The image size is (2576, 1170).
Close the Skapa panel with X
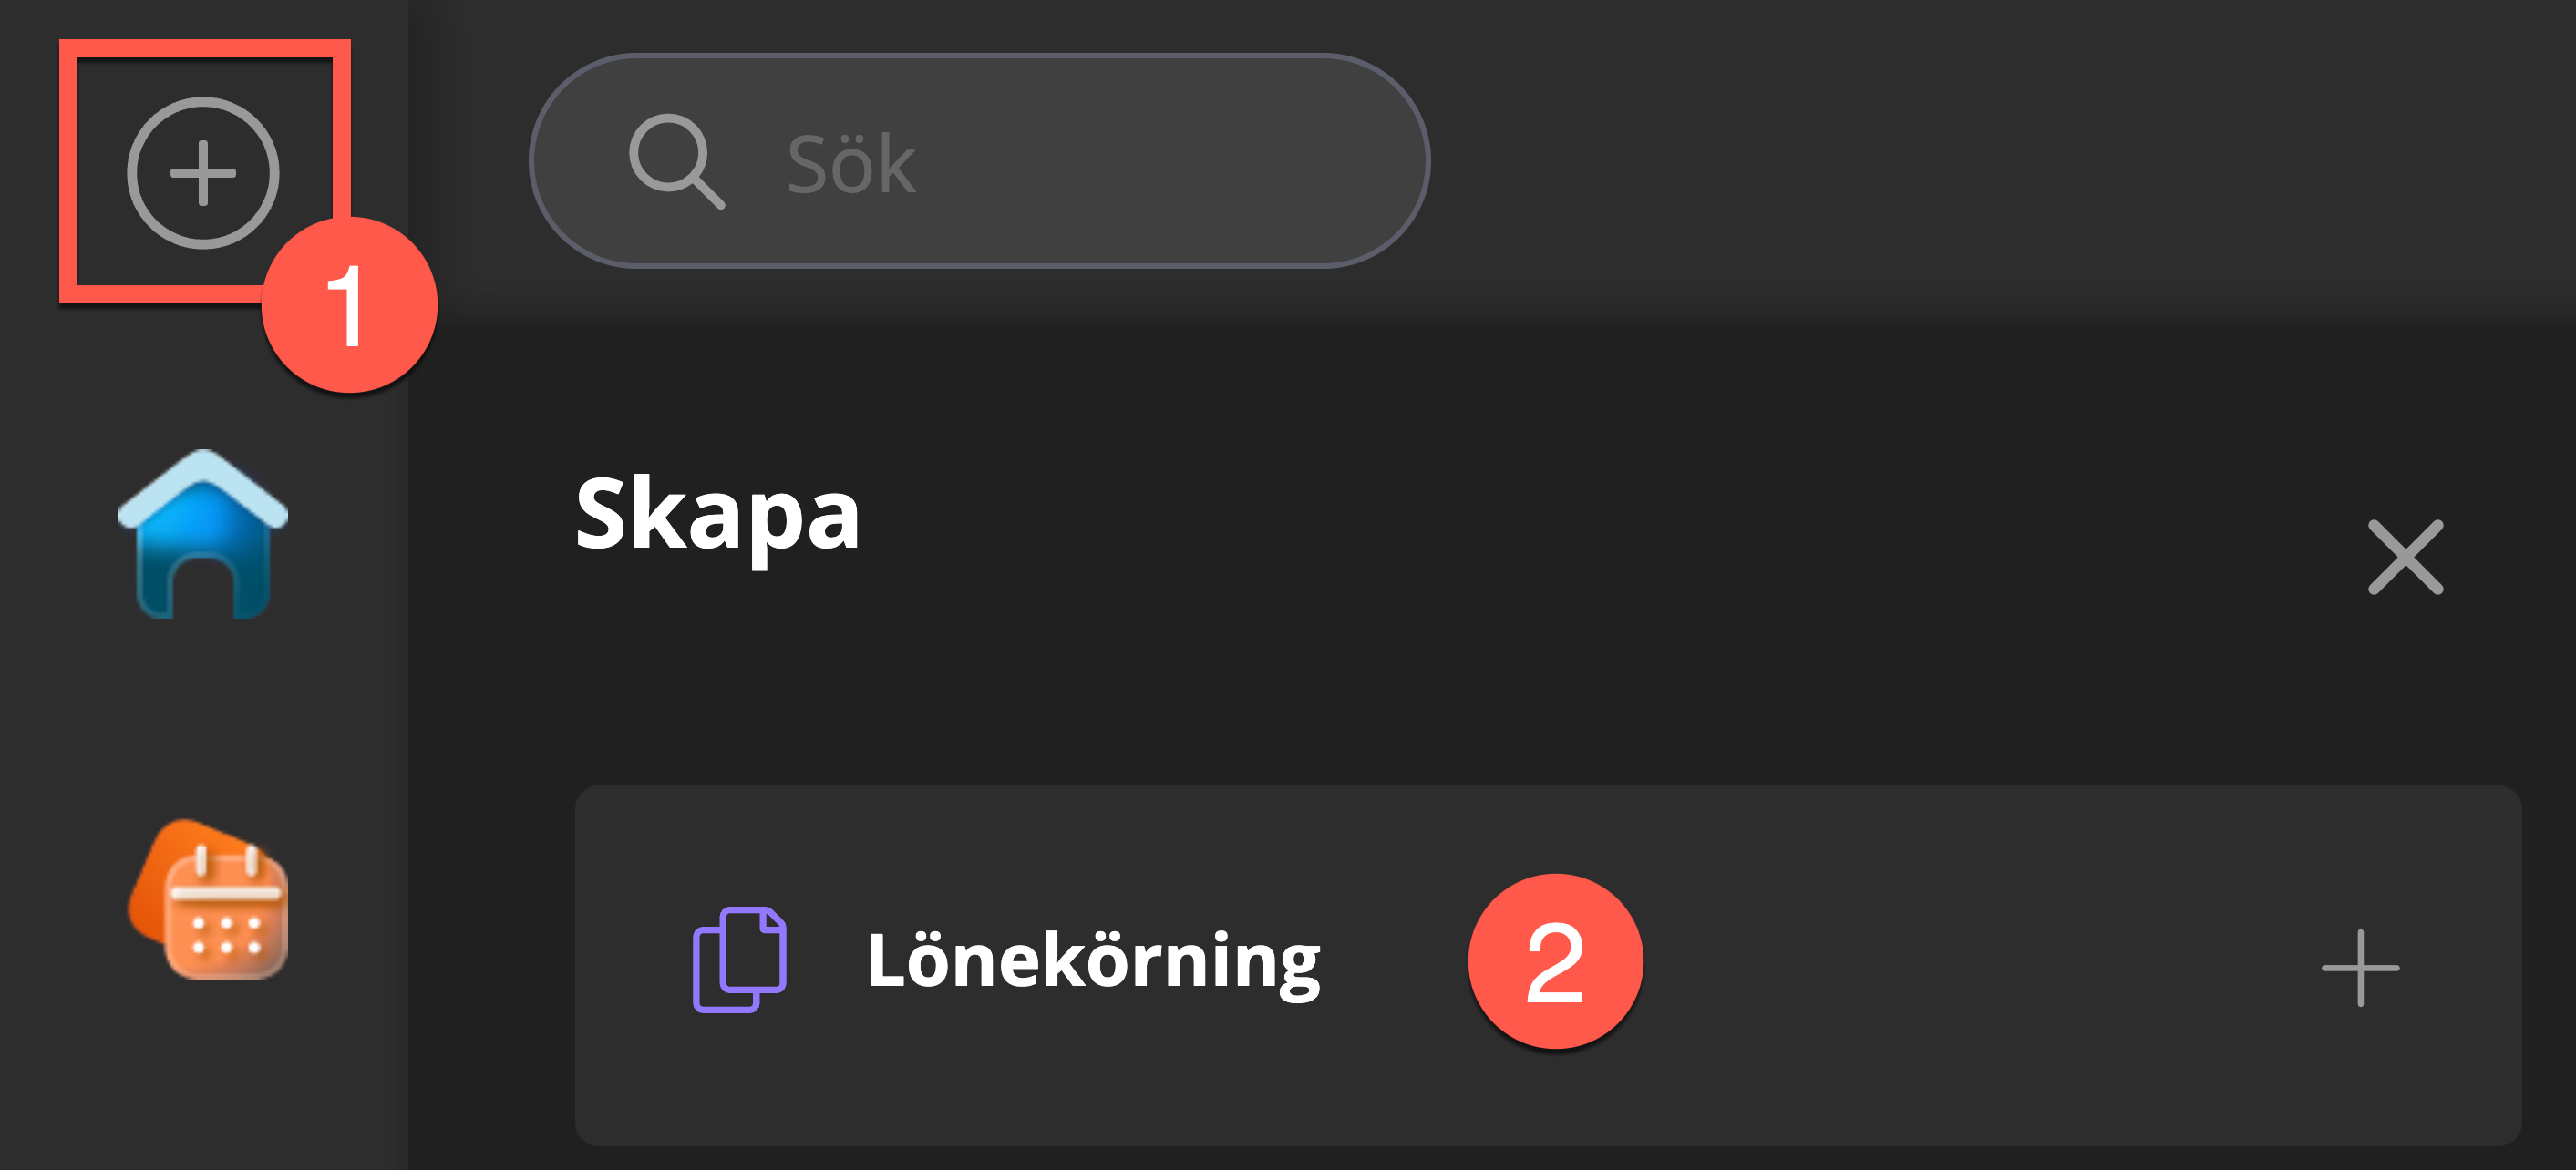[x=2405, y=557]
